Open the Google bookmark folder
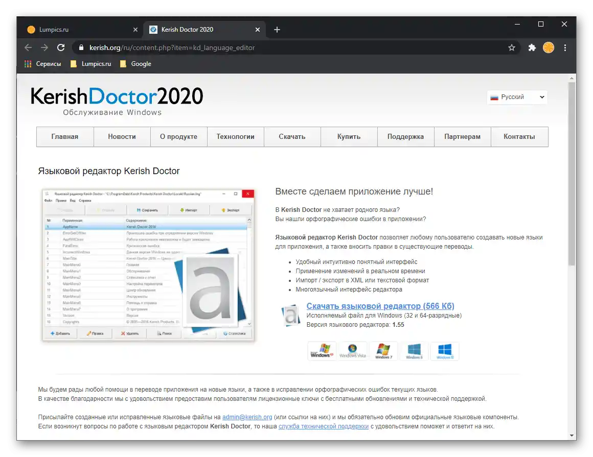This screenshot has width=593, height=457. pyautogui.click(x=135, y=64)
